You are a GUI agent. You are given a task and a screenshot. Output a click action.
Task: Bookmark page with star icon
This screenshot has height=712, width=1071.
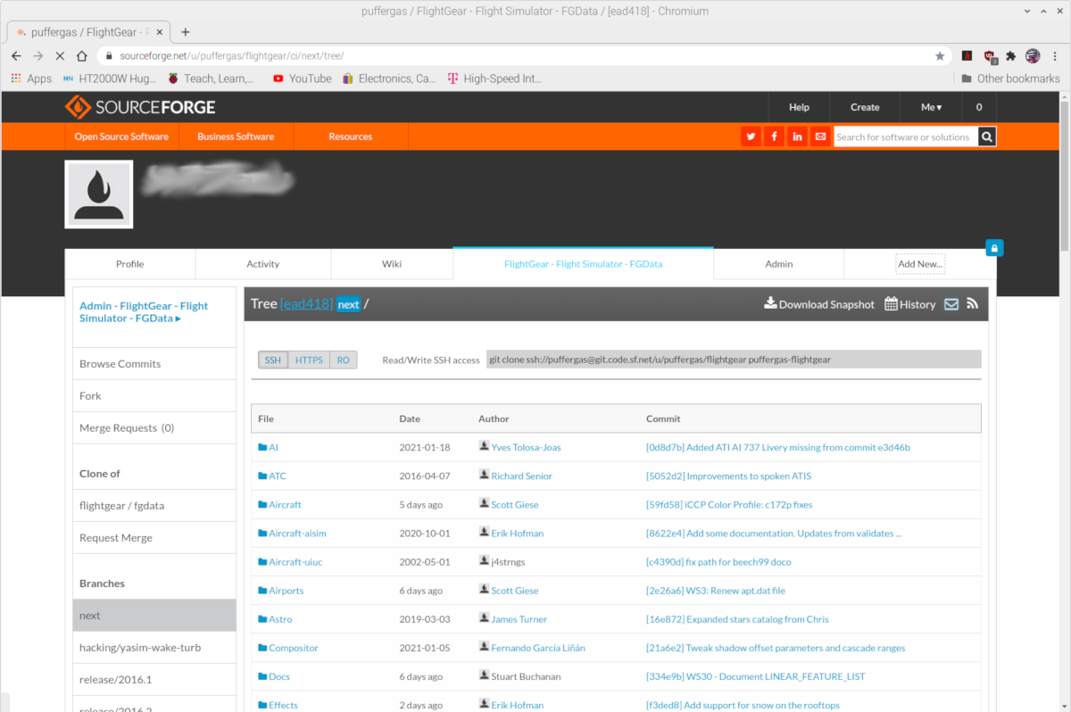point(940,55)
